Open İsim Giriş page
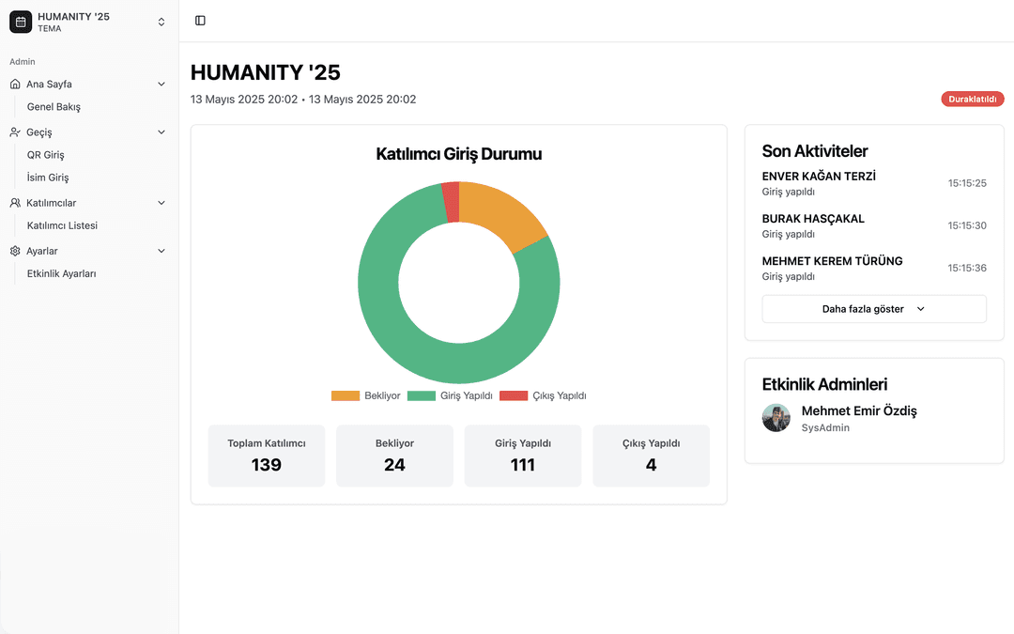This screenshot has height=634, width=1014. click(48, 178)
